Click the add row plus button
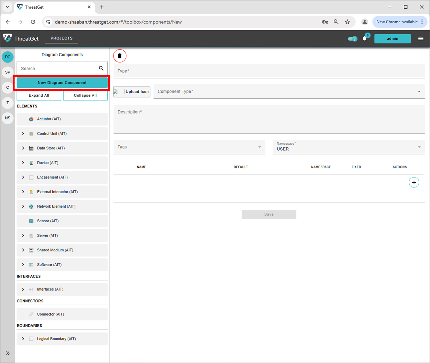This screenshot has height=363, width=430. 414,182
